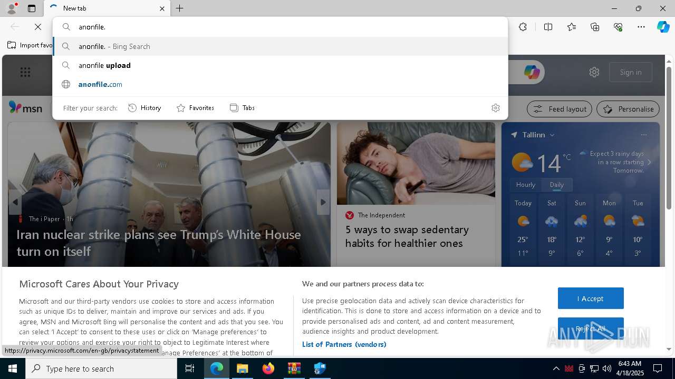Open the Favorites star menu
675x379 pixels.
coord(572,27)
